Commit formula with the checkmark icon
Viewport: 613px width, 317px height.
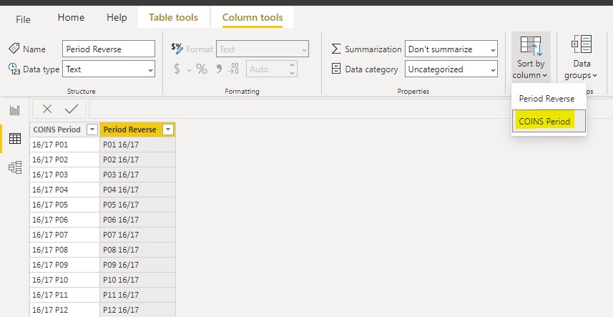click(72, 109)
